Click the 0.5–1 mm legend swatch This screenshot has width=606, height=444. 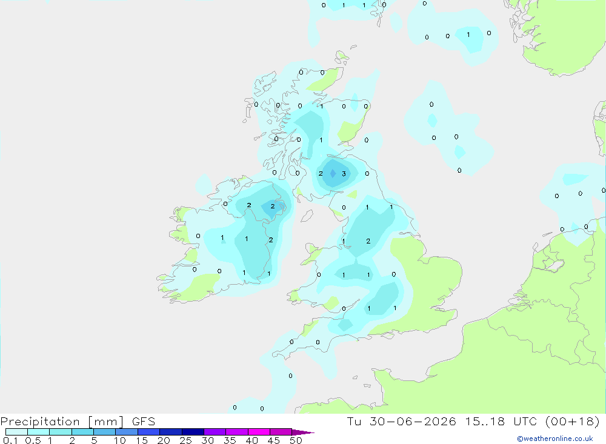(x=38, y=432)
